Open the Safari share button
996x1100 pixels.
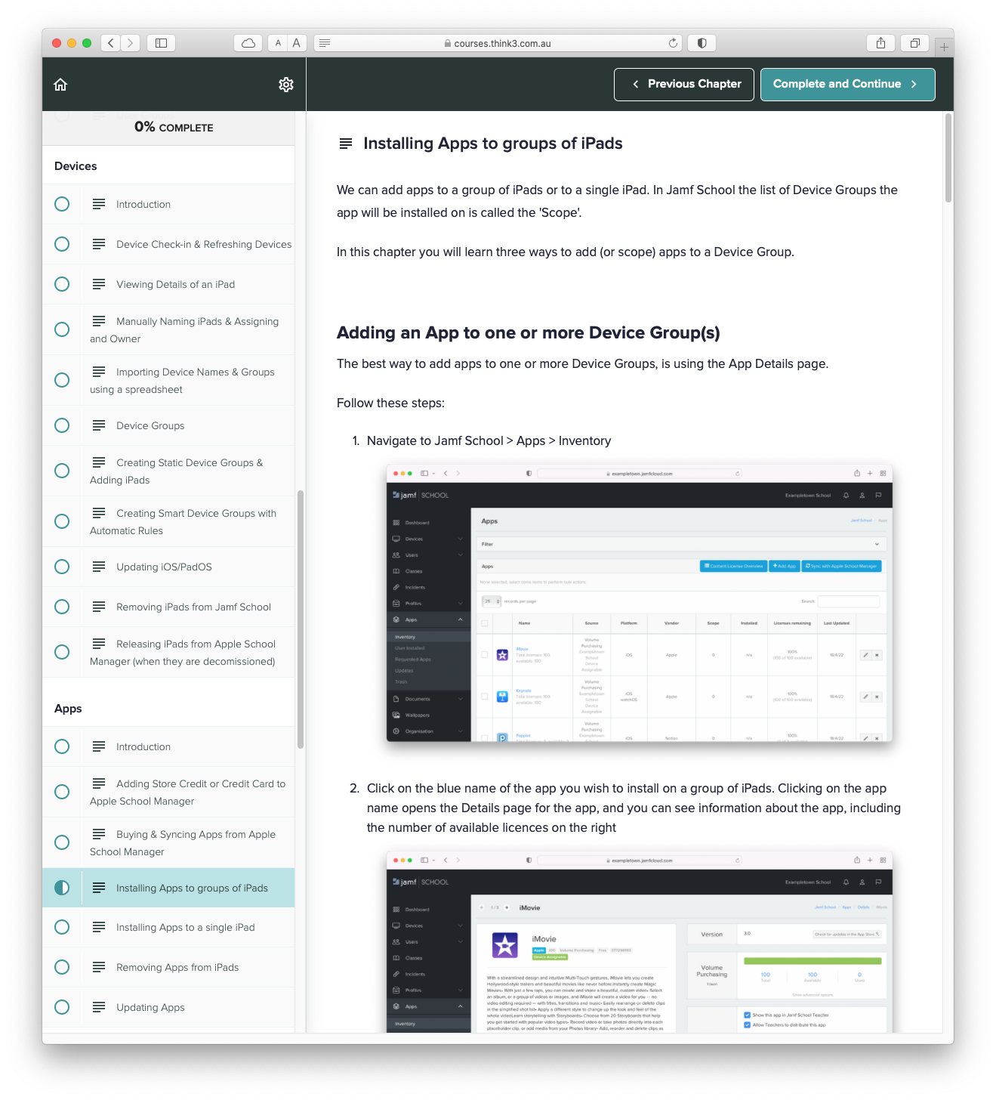880,43
